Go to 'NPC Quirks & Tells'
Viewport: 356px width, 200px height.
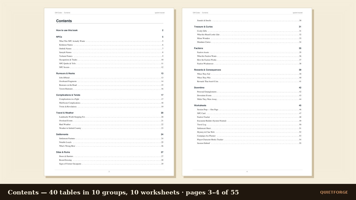point(111,64)
